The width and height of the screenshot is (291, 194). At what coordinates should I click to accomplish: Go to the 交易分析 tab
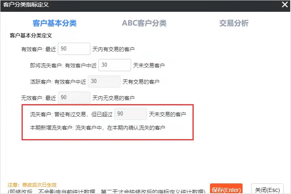coord(234,23)
